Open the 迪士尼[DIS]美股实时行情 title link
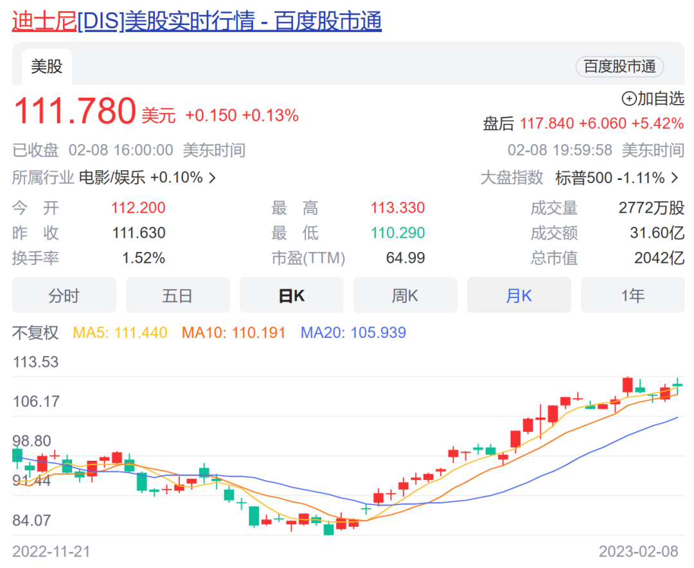The height and width of the screenshot is (568, 694). point(197,21)
